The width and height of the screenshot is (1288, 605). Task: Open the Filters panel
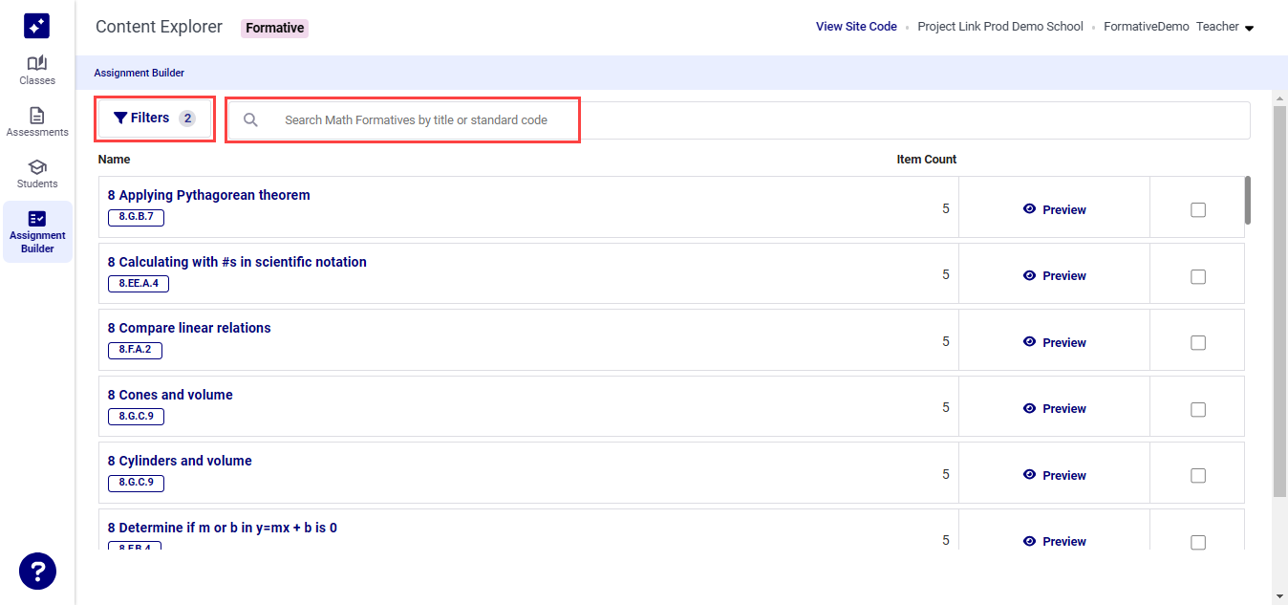(154, 118)
